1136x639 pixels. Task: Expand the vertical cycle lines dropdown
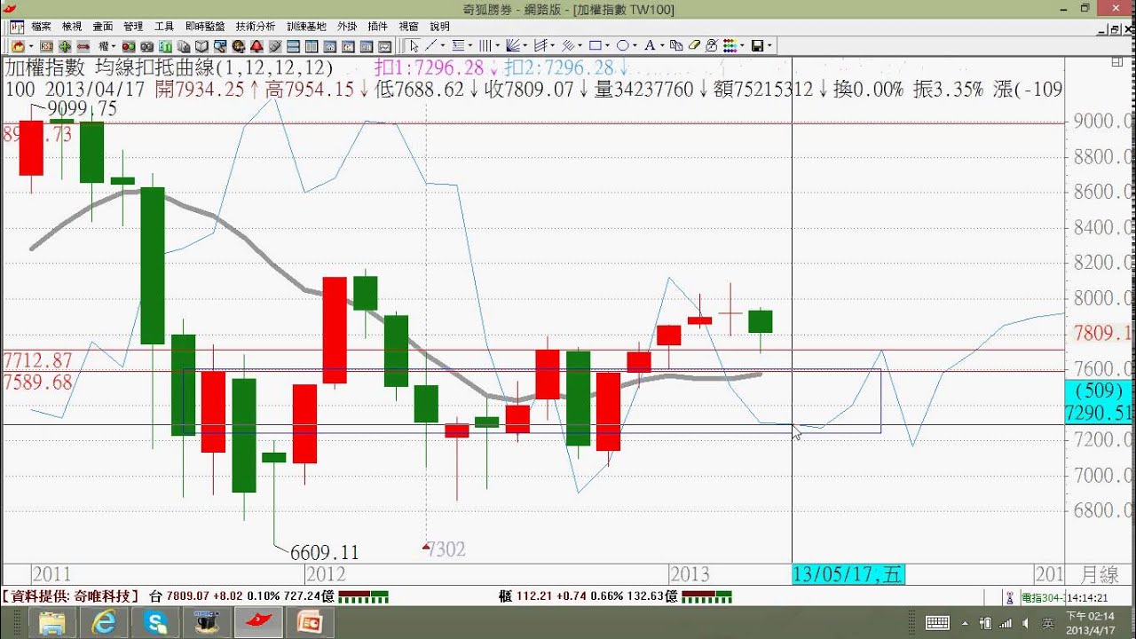pos(497,45)
